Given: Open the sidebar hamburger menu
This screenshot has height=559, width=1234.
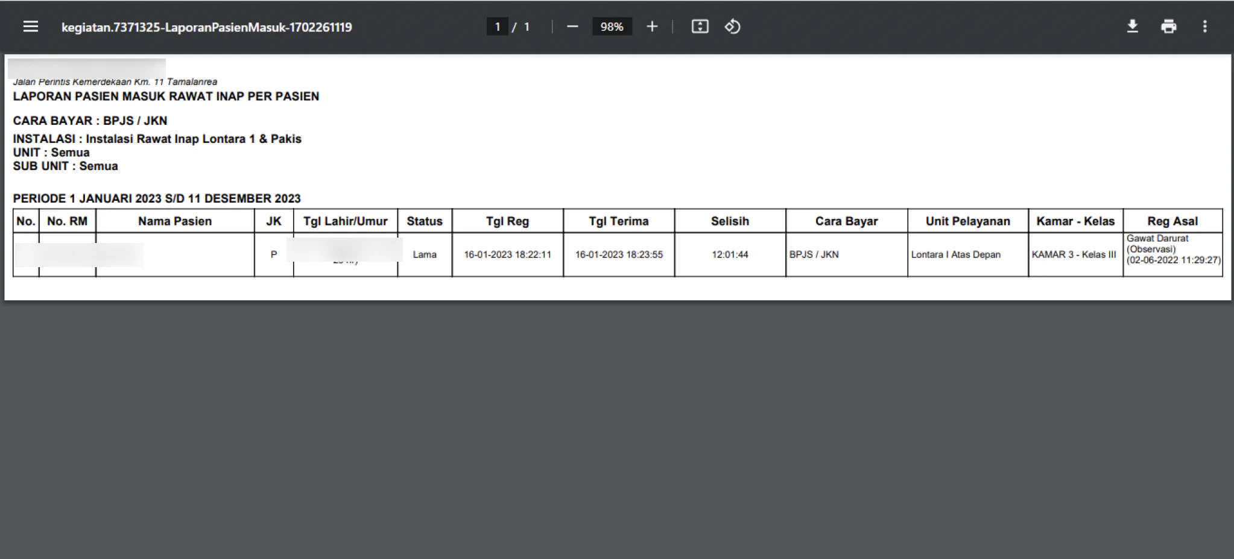Looking at the screenshot, I should pyautogui.click(x=31, y=27).
